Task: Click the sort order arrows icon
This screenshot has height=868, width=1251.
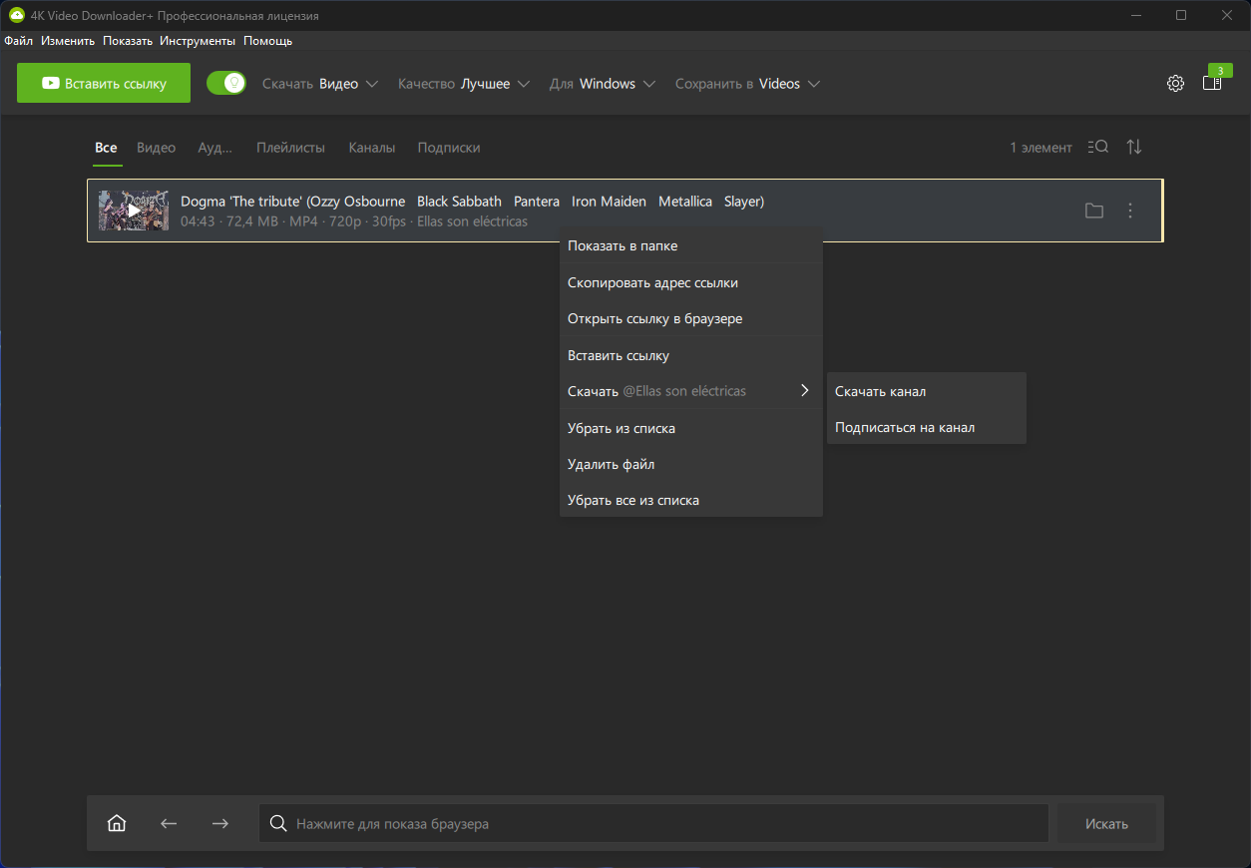Action: click(1134, 147)
